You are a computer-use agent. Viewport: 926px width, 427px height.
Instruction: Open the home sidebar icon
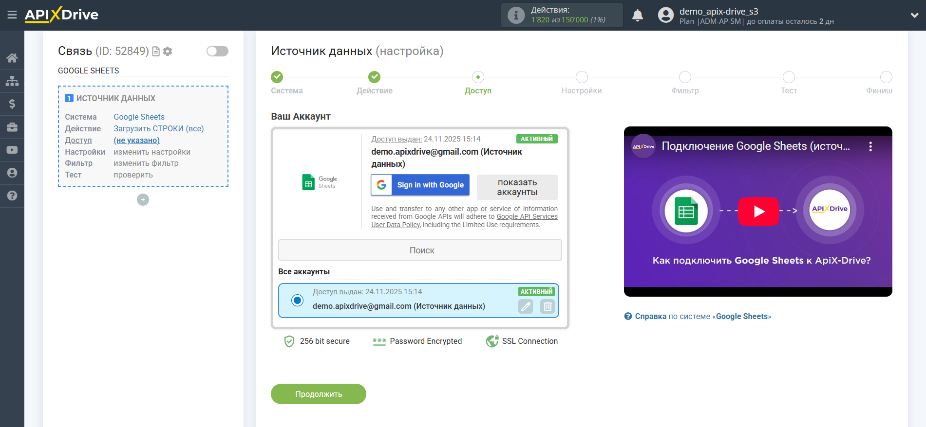(12, 58)
